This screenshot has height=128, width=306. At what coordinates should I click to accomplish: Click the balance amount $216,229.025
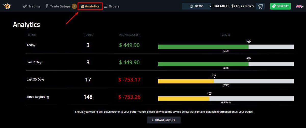[x=243, y=6]
